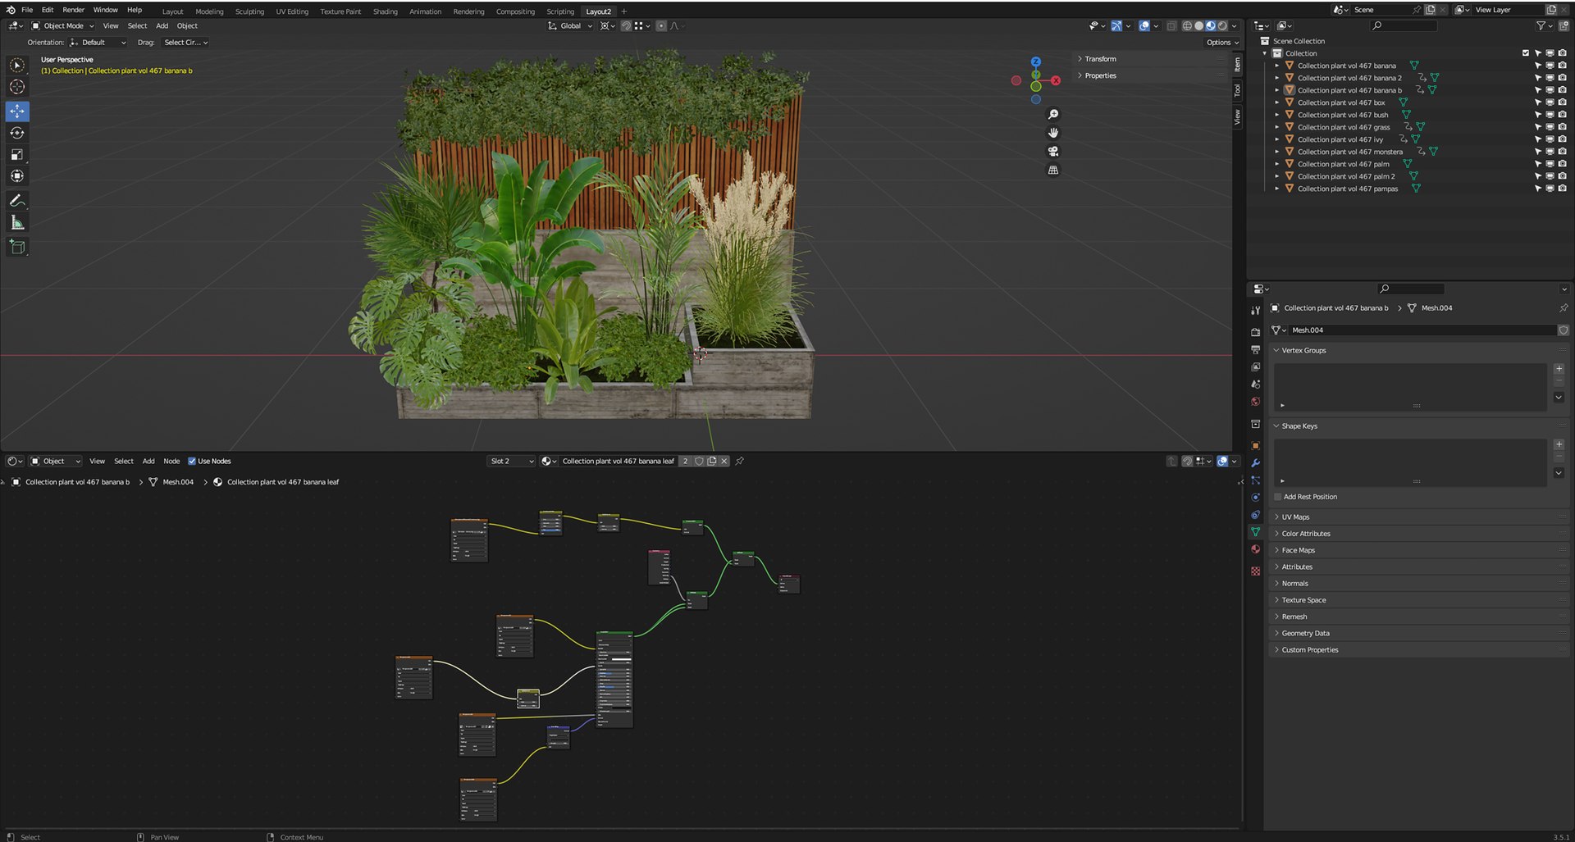Select the Rotate tool
1575x842 pixels.
click(17, 133)
